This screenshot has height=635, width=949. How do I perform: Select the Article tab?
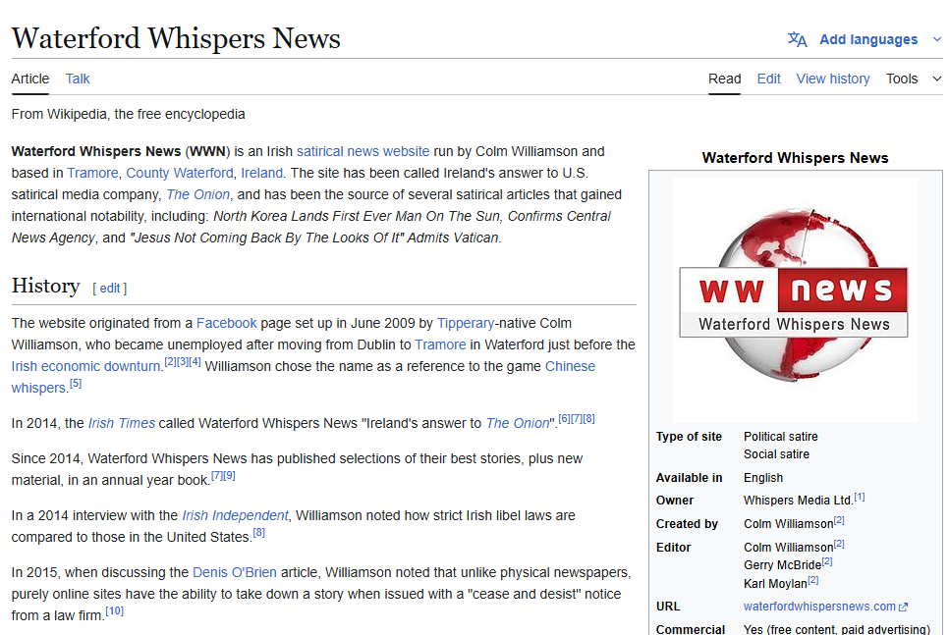(30, 79)
